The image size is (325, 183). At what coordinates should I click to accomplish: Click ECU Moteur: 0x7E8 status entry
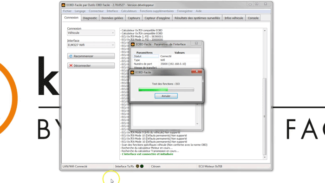pos(210,166)
